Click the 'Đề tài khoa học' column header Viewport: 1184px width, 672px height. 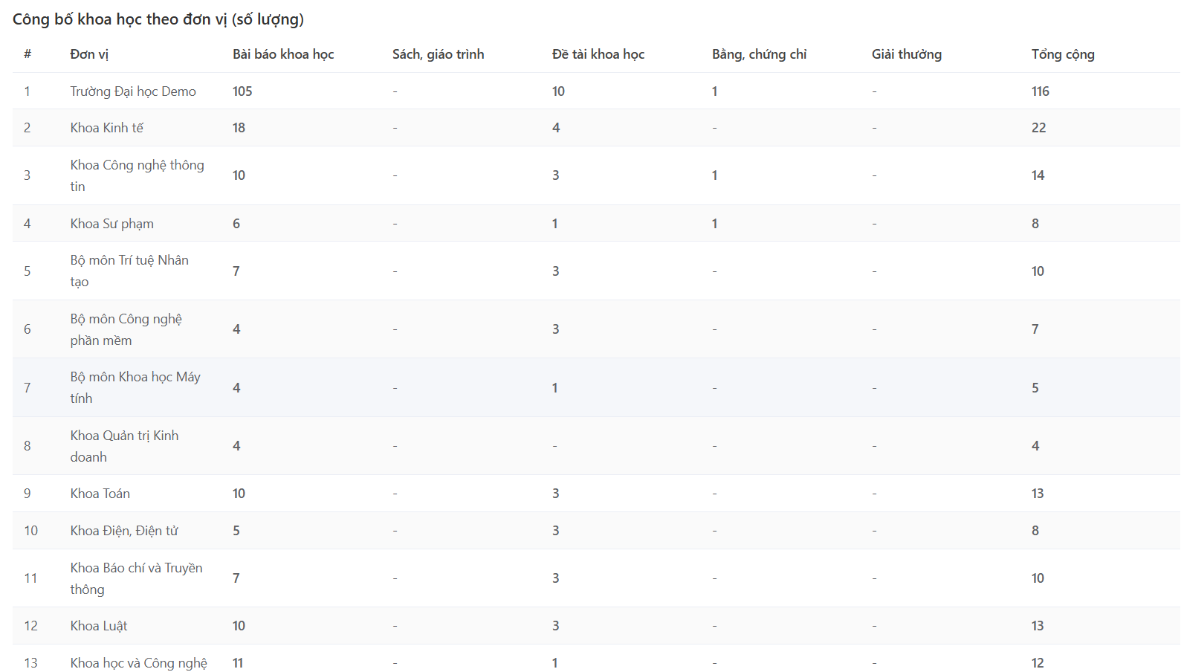click(x=598, y=54)
